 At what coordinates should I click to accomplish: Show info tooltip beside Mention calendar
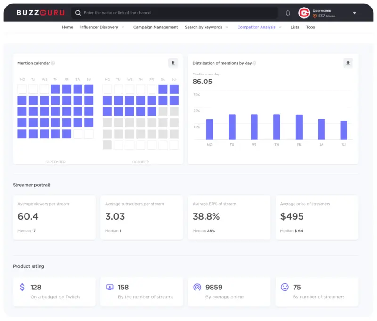(53, 63)
